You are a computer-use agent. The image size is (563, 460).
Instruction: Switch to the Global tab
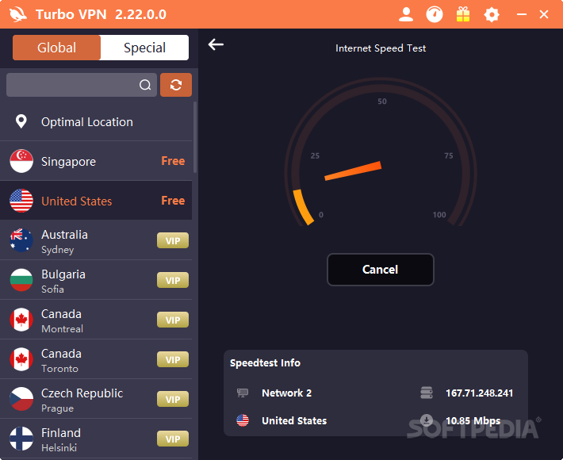tap(56, 48)
